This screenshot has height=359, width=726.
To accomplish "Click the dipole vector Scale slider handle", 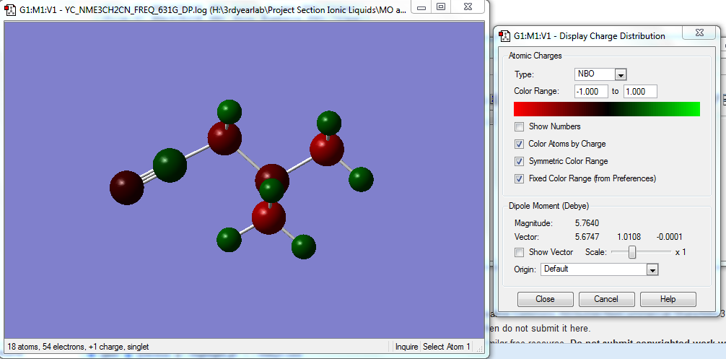I will tap(632, 252).
